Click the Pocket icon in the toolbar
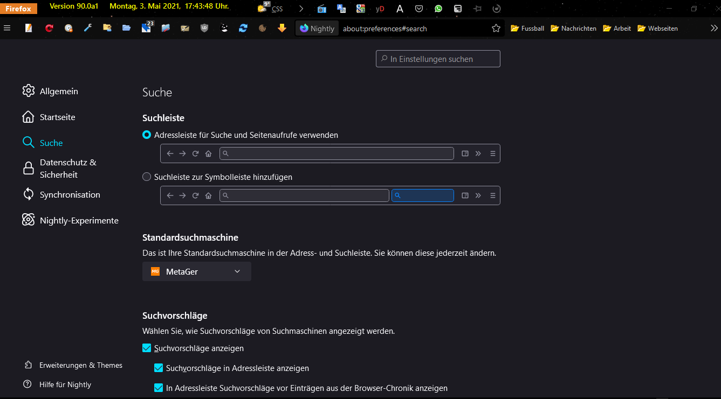Screen dimensions: 721x399 pos(418,9)
